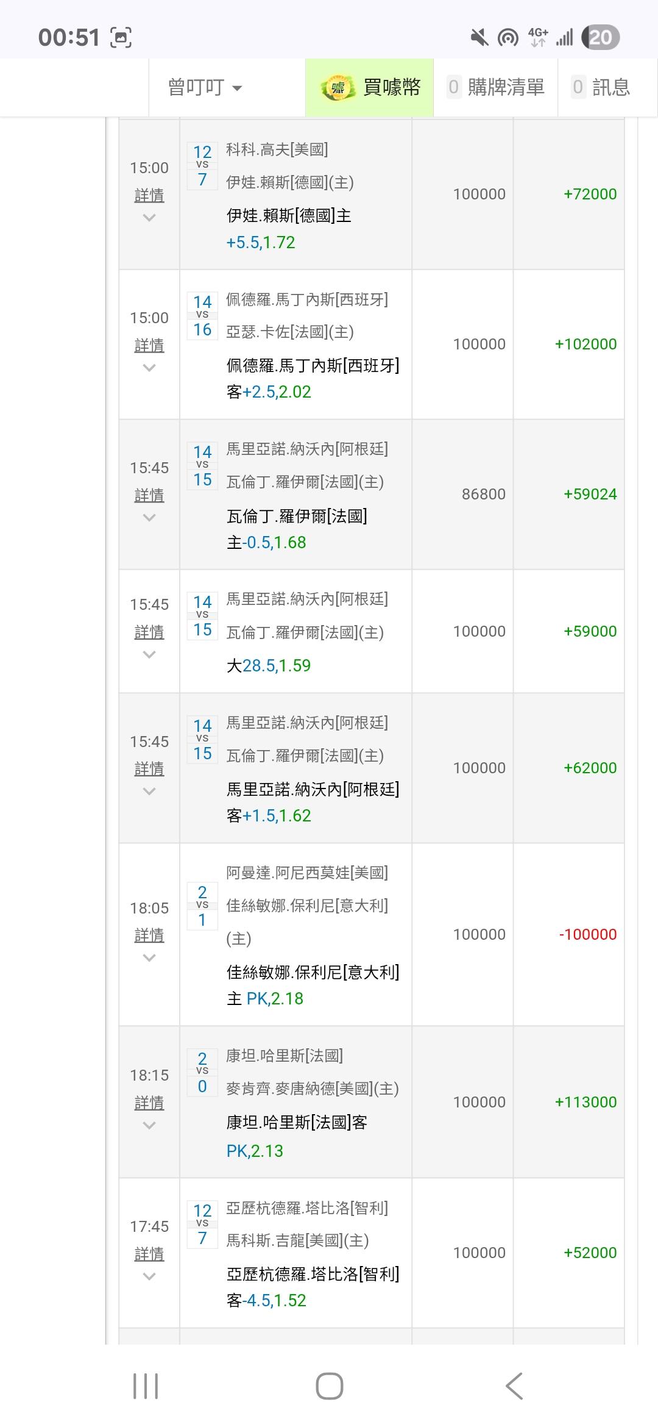
Task: Tap the muted sound status icon
Action: click(479, 38)
